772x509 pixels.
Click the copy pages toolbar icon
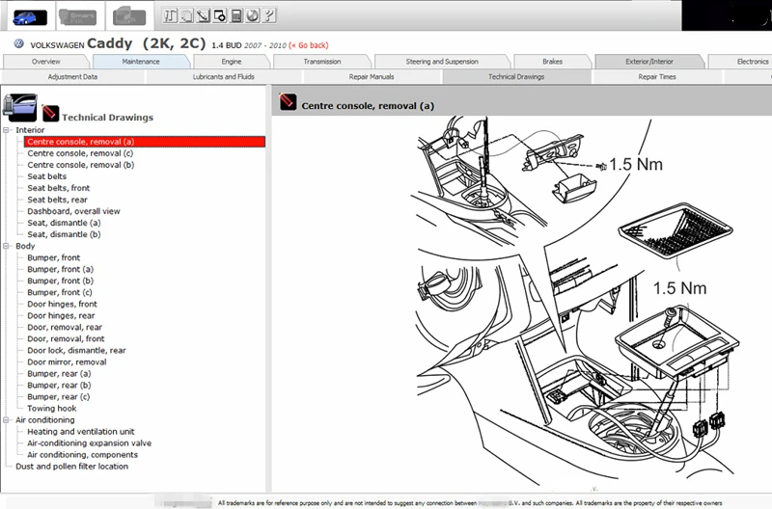click(x=186, y=15)
